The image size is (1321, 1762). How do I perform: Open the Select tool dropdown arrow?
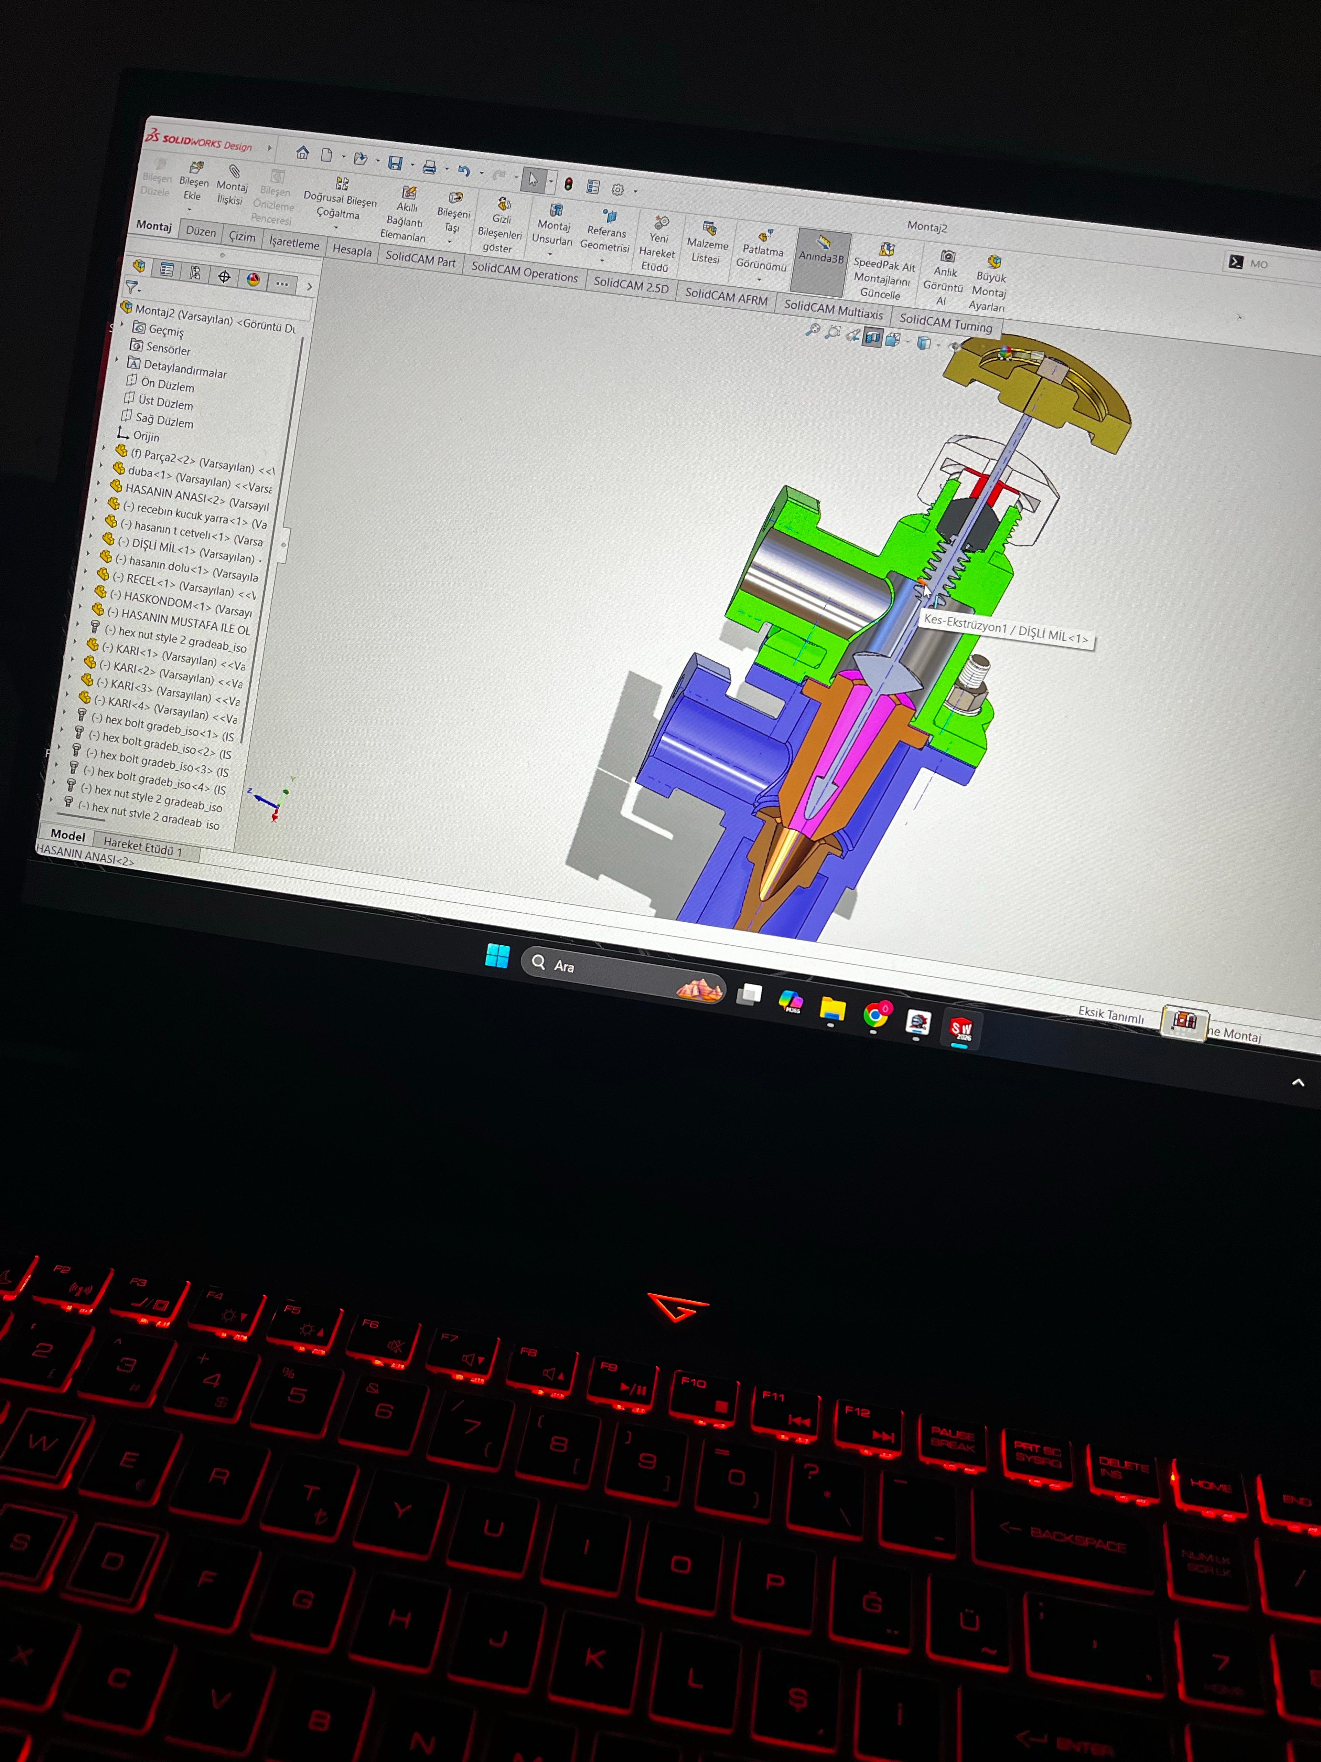point(551,182)
